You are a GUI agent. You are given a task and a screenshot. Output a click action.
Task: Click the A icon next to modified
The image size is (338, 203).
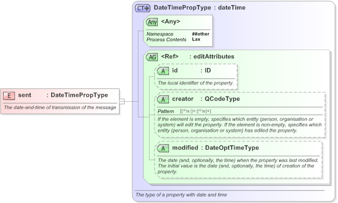coord(163,148)
